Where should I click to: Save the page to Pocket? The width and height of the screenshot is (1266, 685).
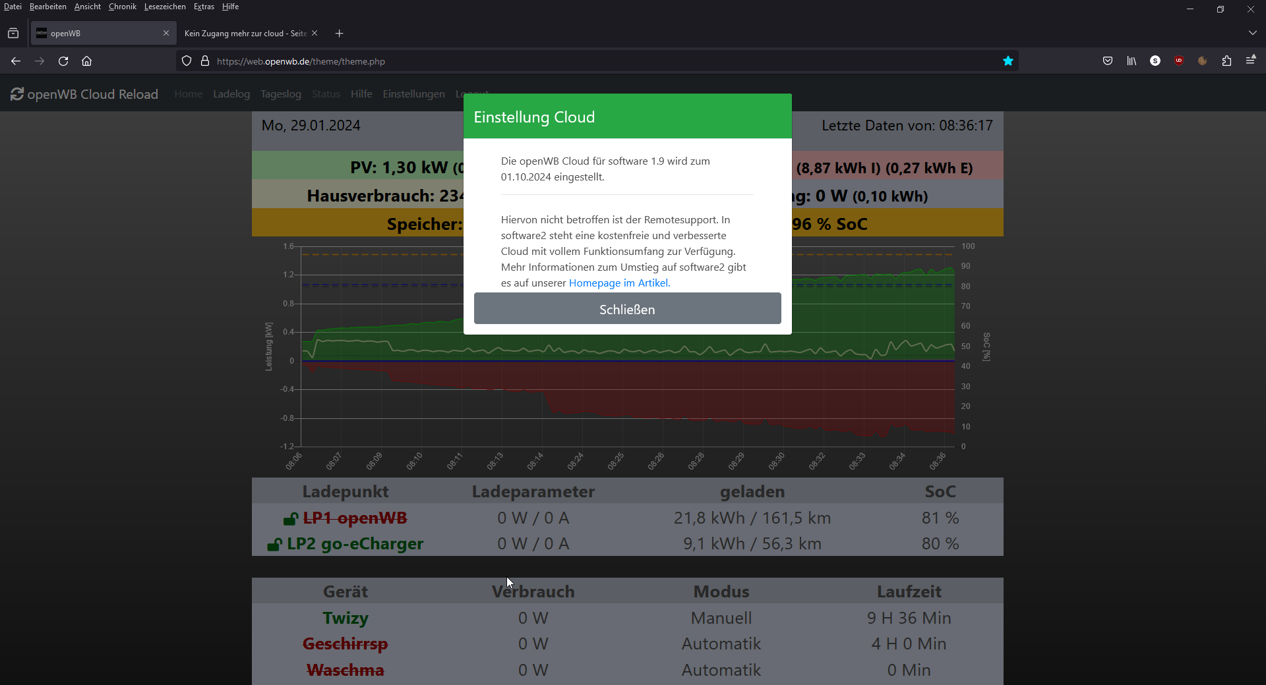coord(1108,61)
